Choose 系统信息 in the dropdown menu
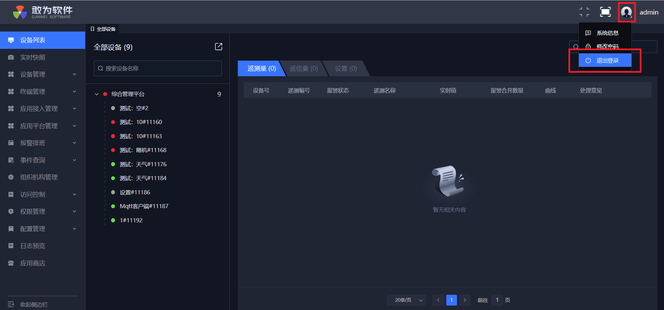The image size is (664, 310). [607, 33]
